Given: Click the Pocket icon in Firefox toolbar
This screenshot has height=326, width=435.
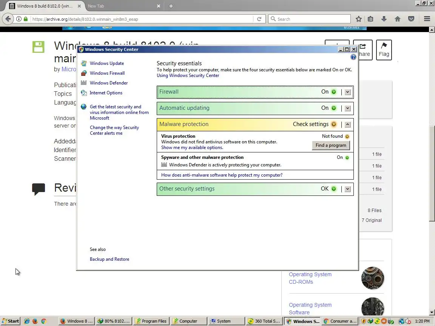Looking at the screenshot, I should point(411,19).
